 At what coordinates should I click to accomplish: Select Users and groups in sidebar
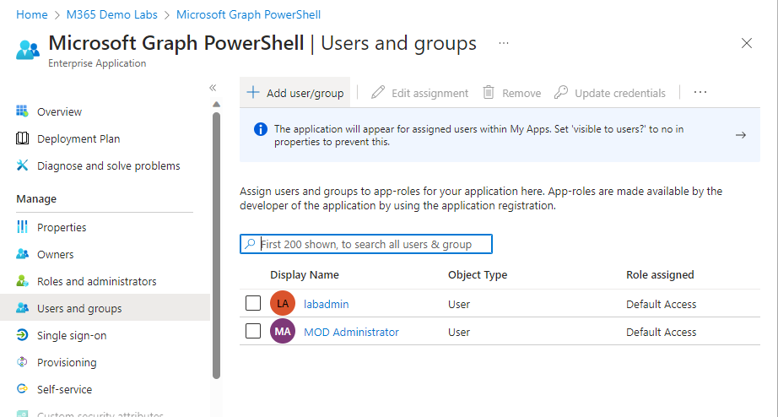click(79, 308)
